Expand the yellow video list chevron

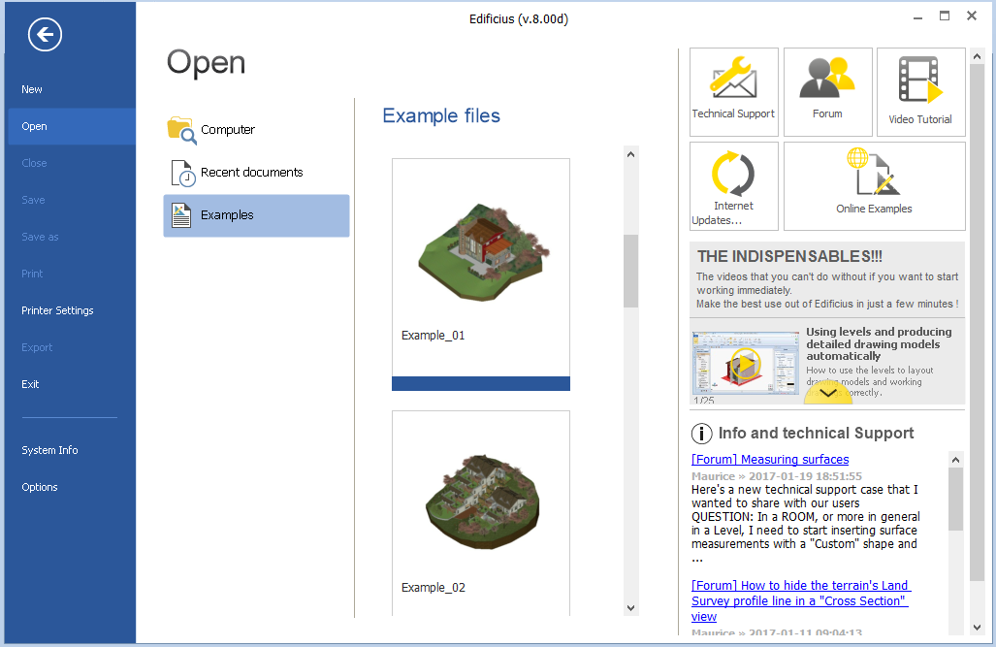point(828,394)
